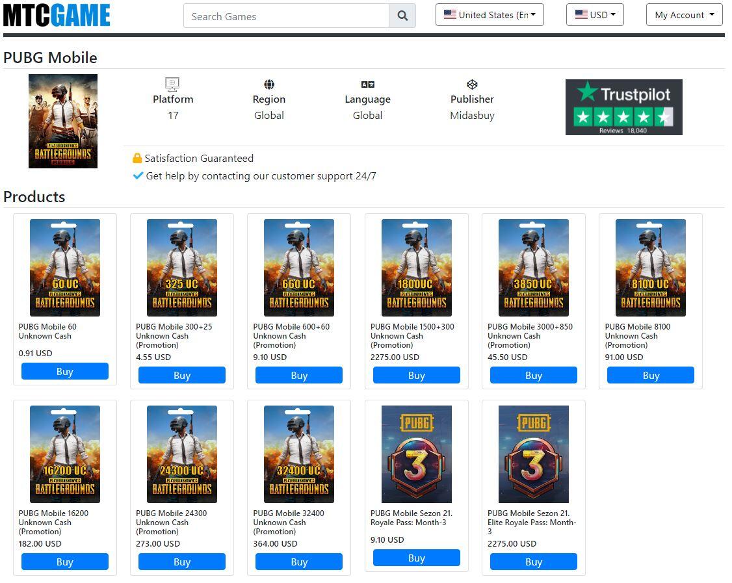Viewport: 732px width, 583px height.
Task: Open the 32400 UC product image
Action: pos(299,454)
